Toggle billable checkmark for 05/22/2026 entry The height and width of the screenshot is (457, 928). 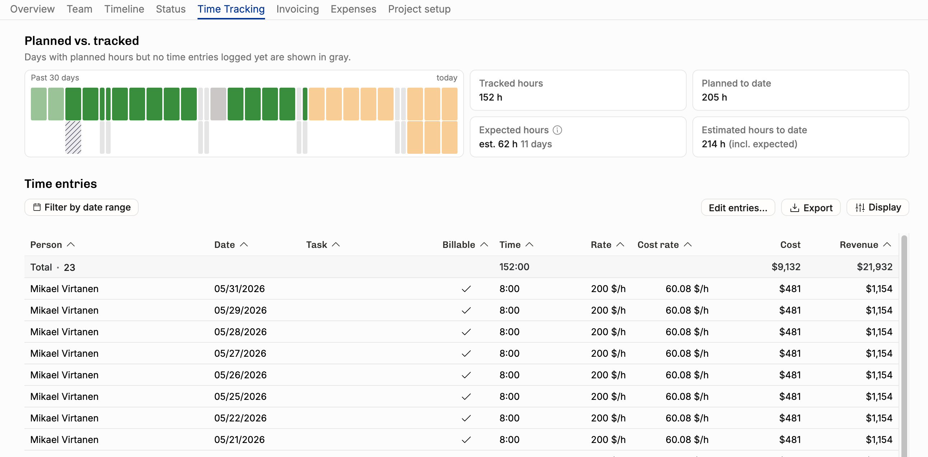[x=466, y=418]
